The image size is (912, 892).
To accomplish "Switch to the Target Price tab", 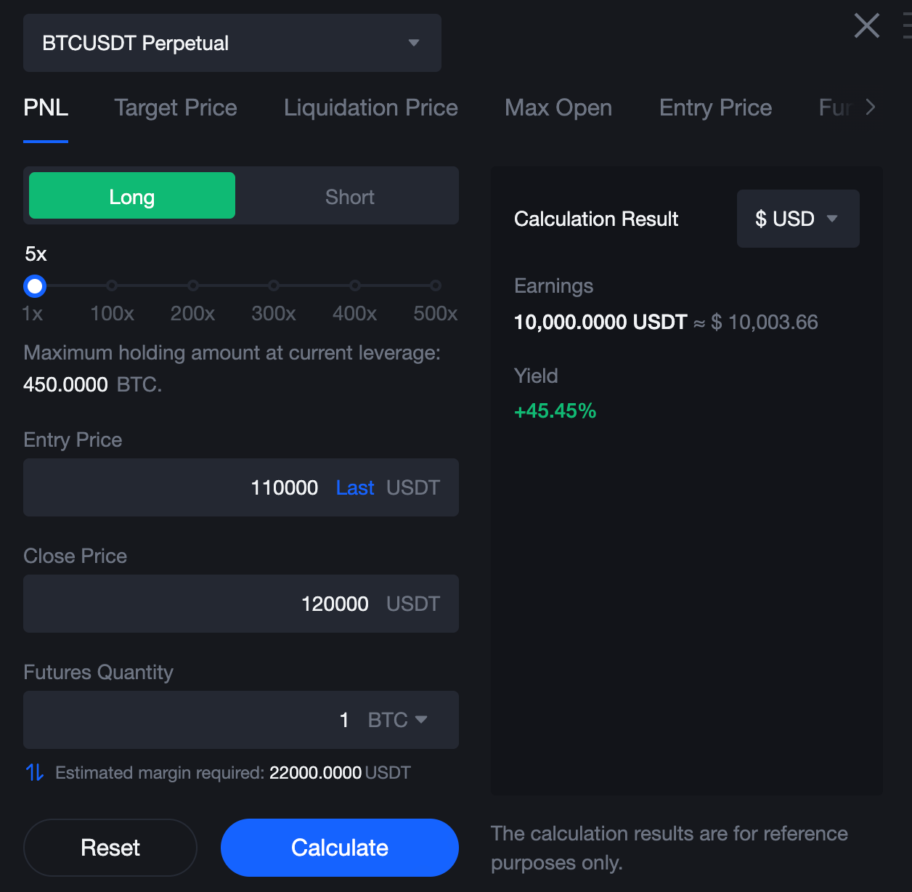I will tap(176, 108).
